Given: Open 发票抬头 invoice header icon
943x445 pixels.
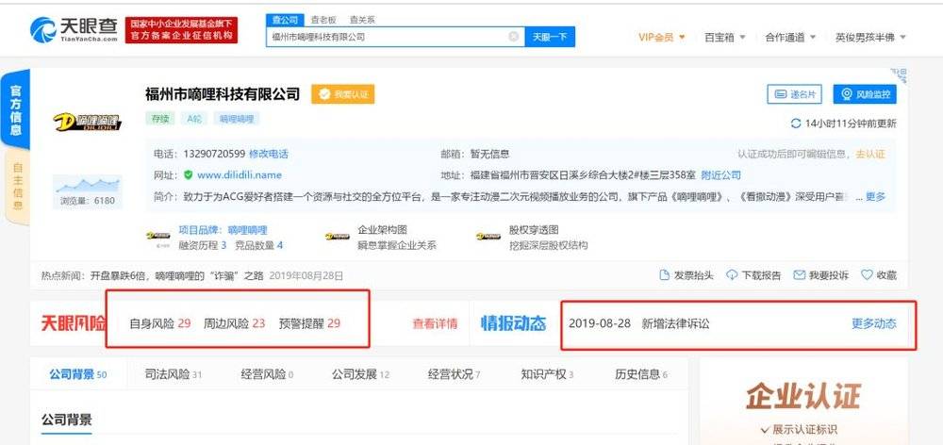Looking at the screenshot, I should click(x=665, y=275).
